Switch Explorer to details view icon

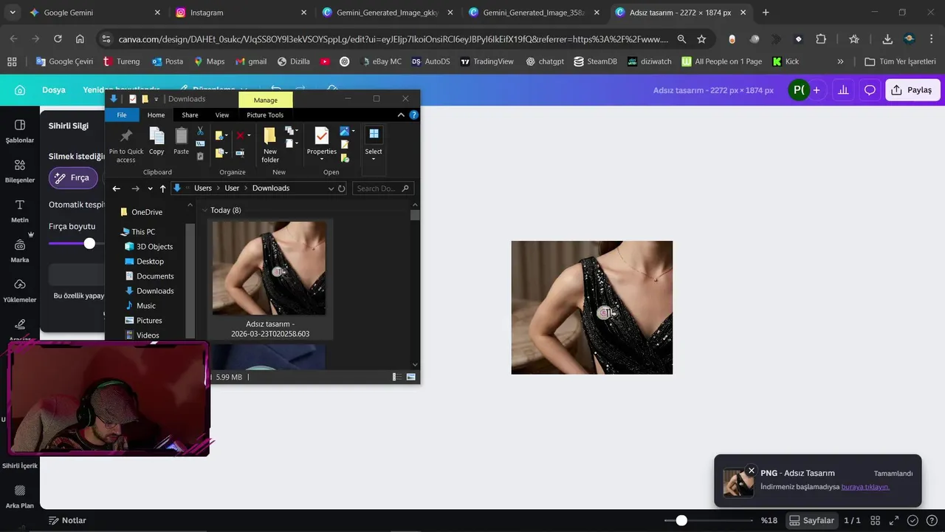coord(397,377)
